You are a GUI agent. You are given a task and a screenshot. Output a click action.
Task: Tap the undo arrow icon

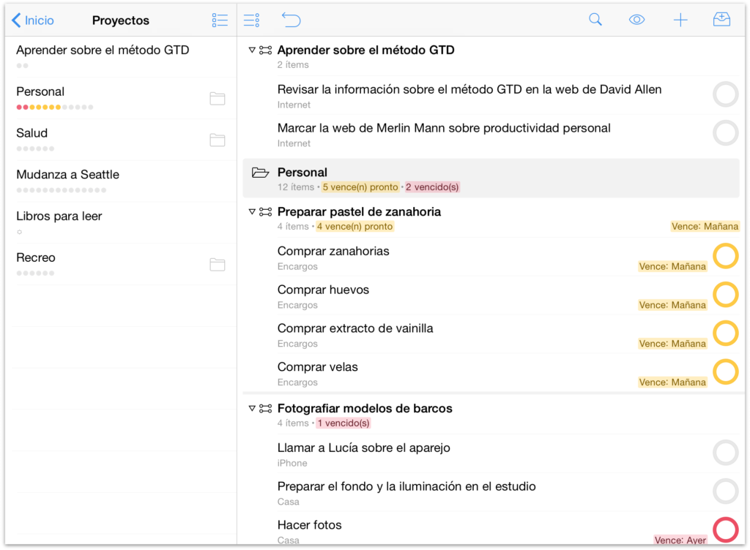pyautogui.click(x=291, y=20)
